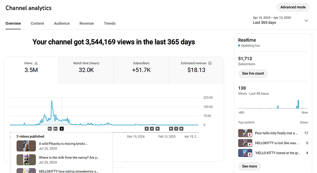Select the Watch time (hours) metric card
This screenshot has height=173, width=317.
click(x=86, y=70)
